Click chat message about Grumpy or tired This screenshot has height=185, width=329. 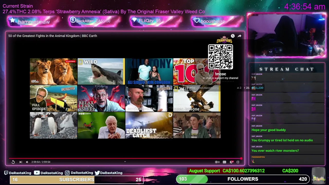pyautogui.click(x=282, y=140)
